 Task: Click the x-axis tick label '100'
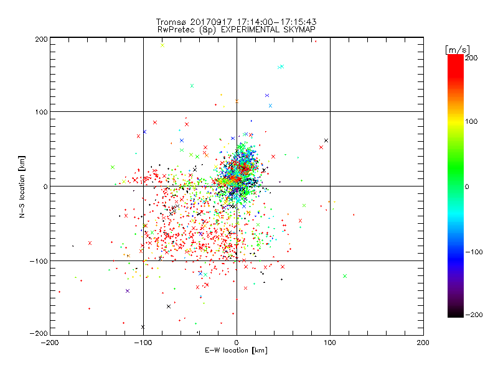click(330, 343)
